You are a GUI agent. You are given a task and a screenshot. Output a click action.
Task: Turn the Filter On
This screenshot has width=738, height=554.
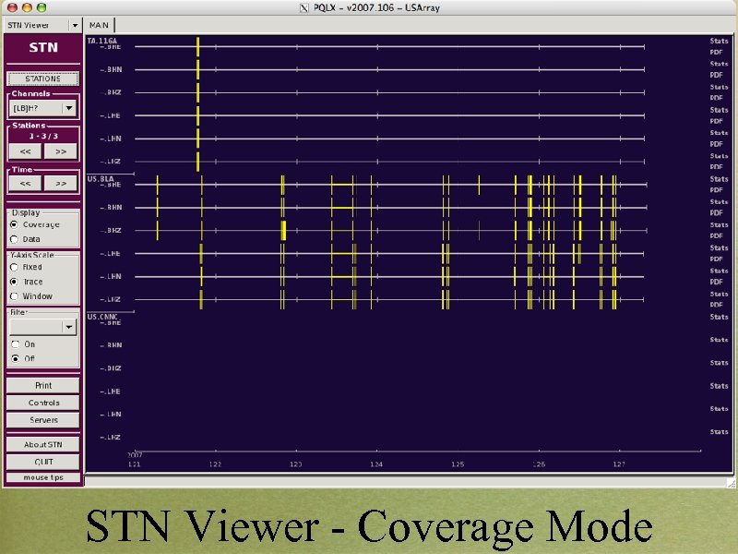point(15,343)
